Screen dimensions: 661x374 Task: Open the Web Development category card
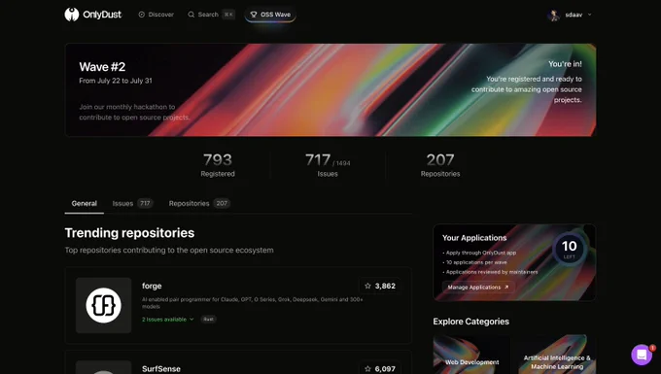point(471,355)
